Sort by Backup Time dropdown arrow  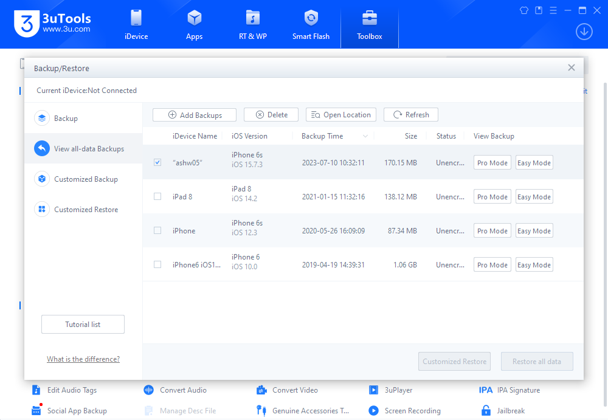365,136
